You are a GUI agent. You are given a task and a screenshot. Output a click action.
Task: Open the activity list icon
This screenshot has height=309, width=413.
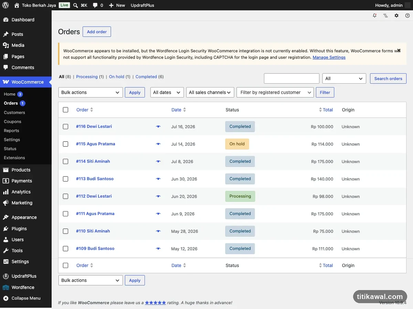click(x=385, y=16)
